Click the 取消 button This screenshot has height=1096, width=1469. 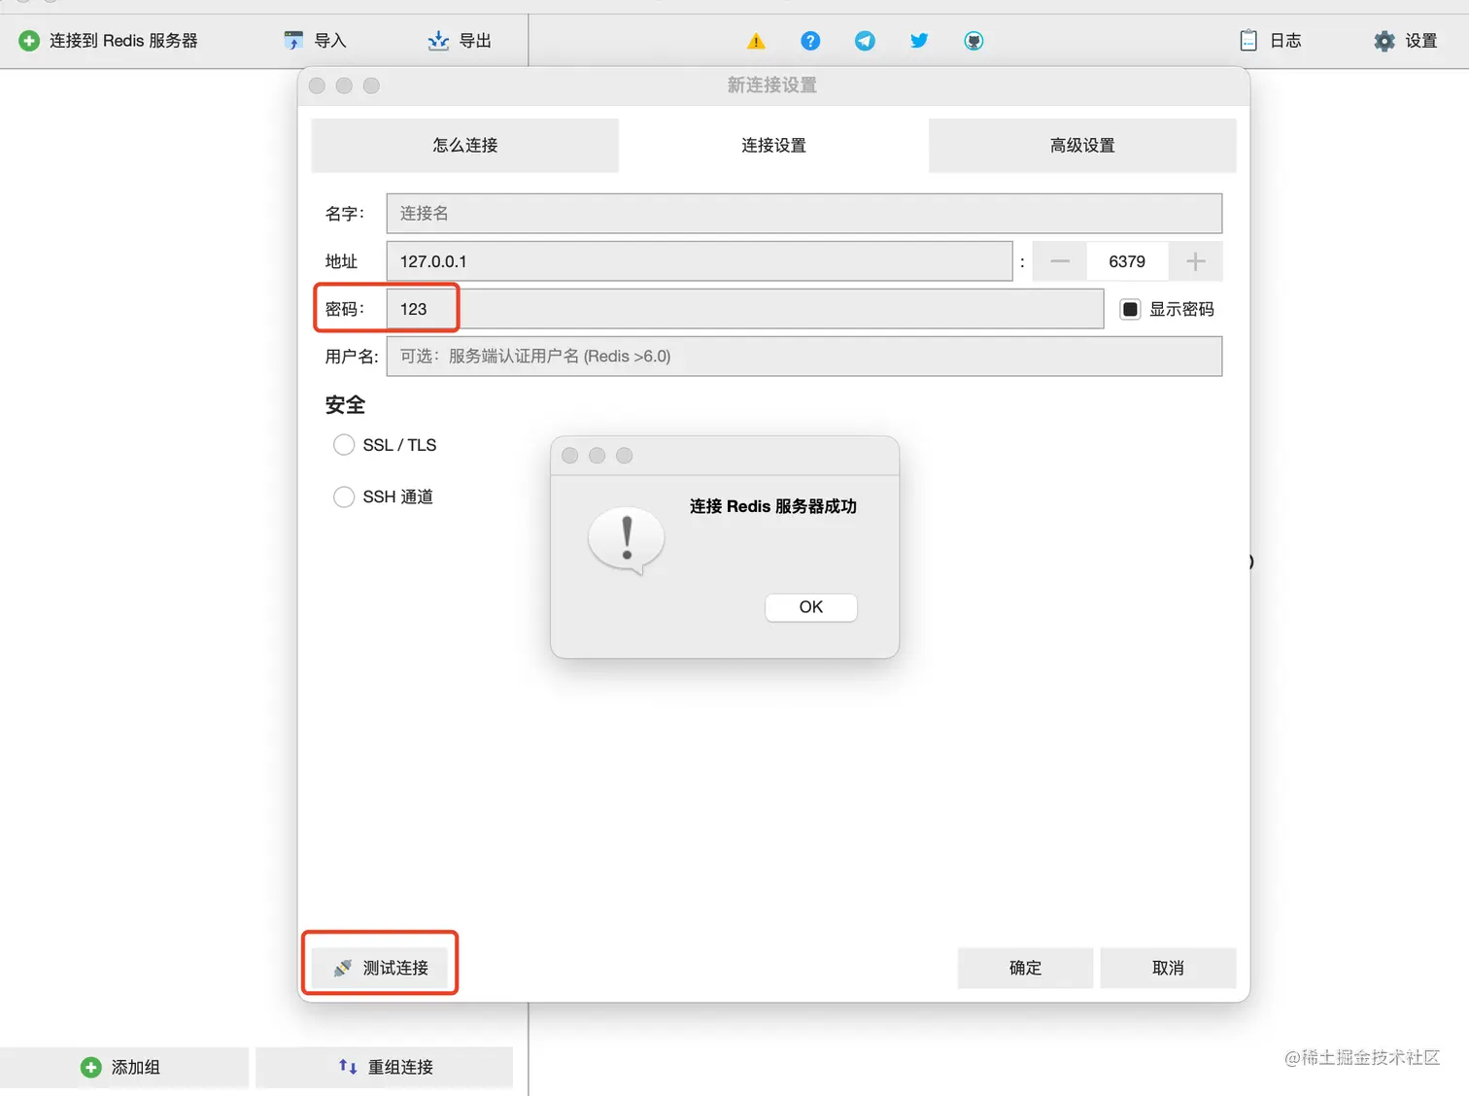[1168, 968]
